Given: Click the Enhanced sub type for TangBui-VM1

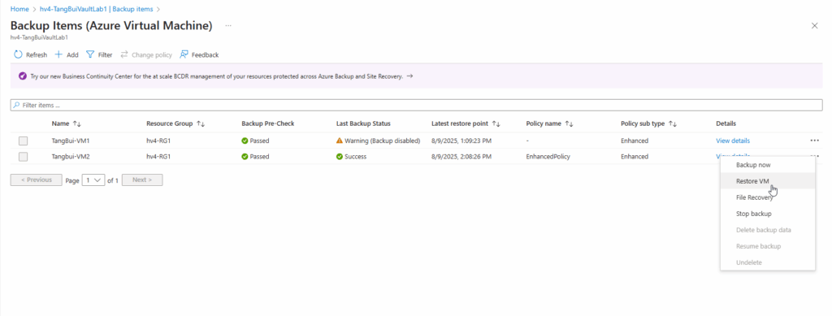Looking at the screenshot, I should coord(635,141).
